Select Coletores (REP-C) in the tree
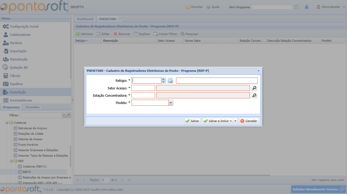The width and height of the screenshot is (347, 194). (x=34, y=167)
